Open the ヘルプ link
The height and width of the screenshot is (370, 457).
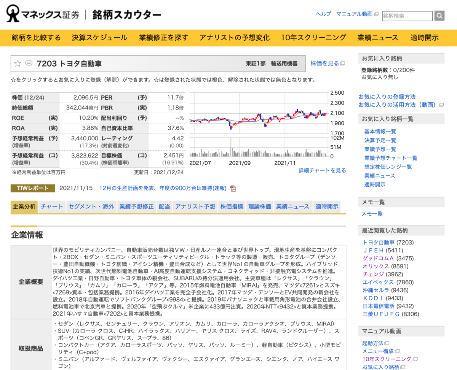[323, 14]
